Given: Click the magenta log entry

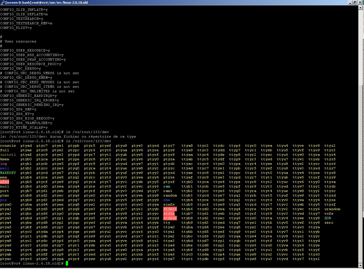Looking at the screenshot, I should click(x=3, y=164).
